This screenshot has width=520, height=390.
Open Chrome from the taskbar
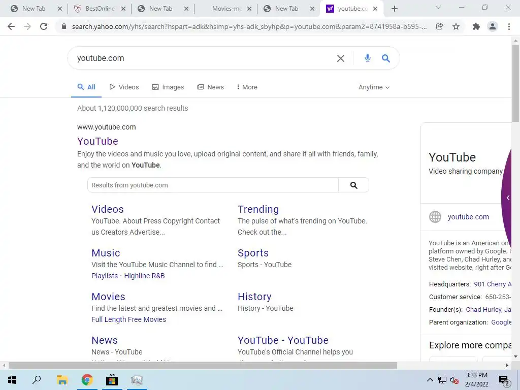tap(87, 380)
